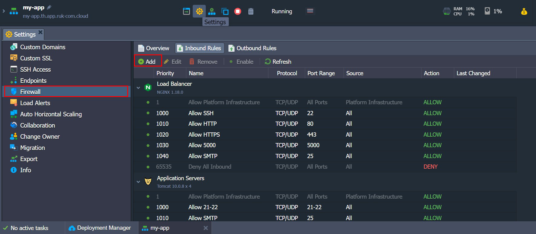
Task: Click the Edit rule button
Action: click(x=172, y=62)
